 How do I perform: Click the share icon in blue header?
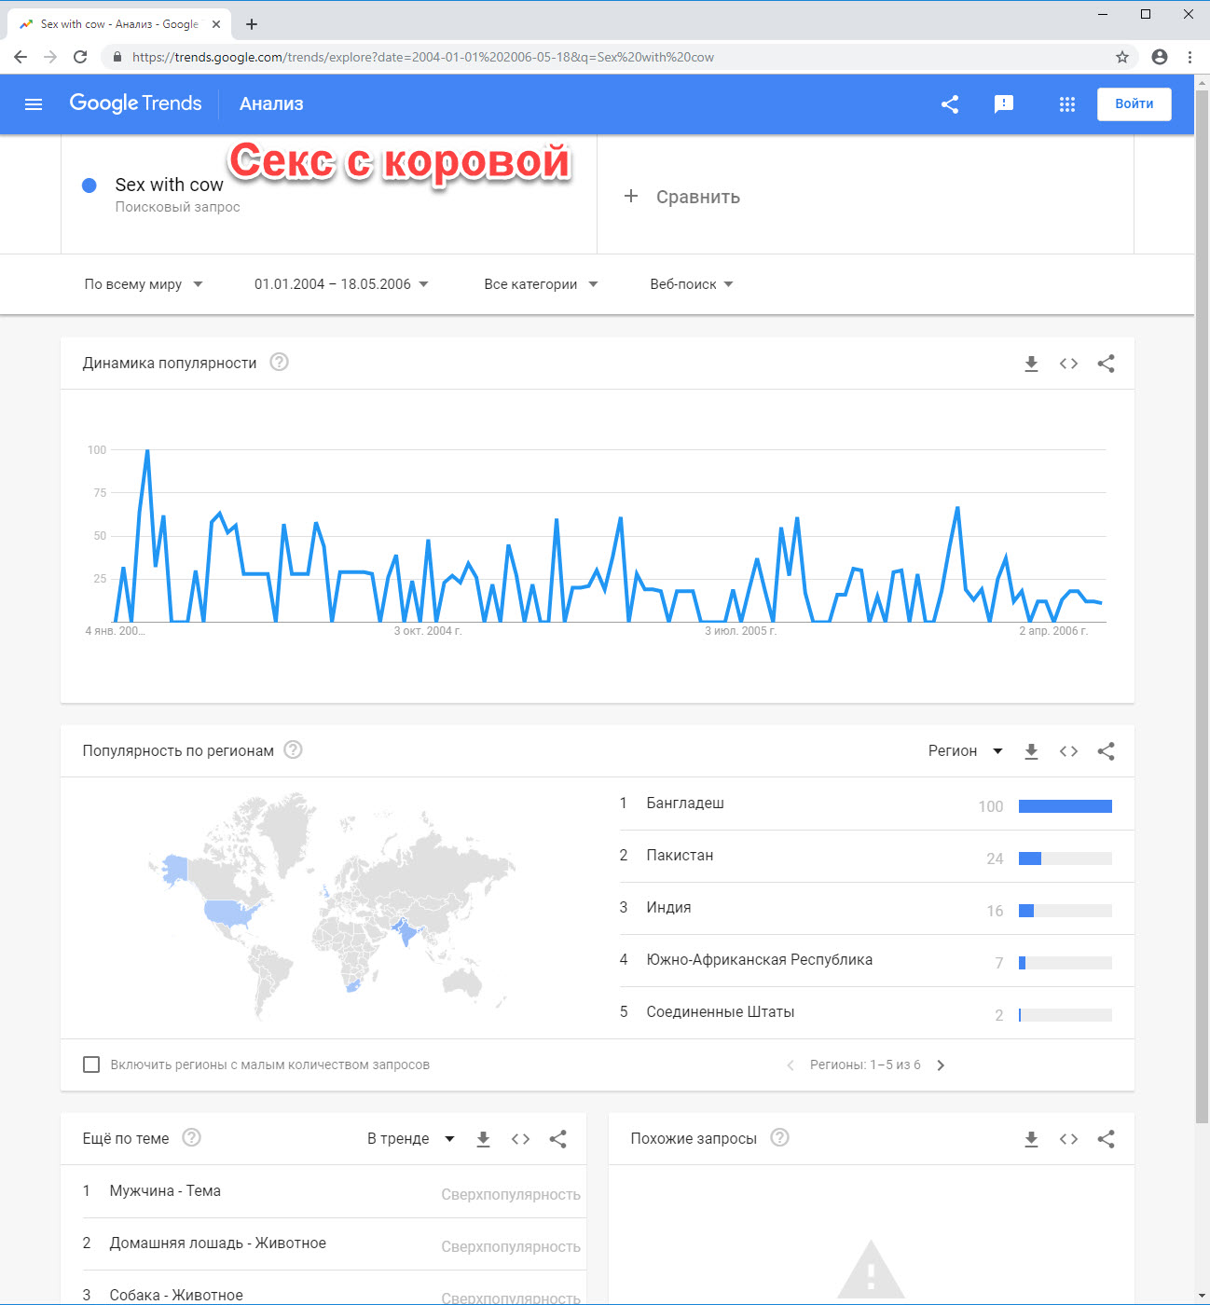950,104
